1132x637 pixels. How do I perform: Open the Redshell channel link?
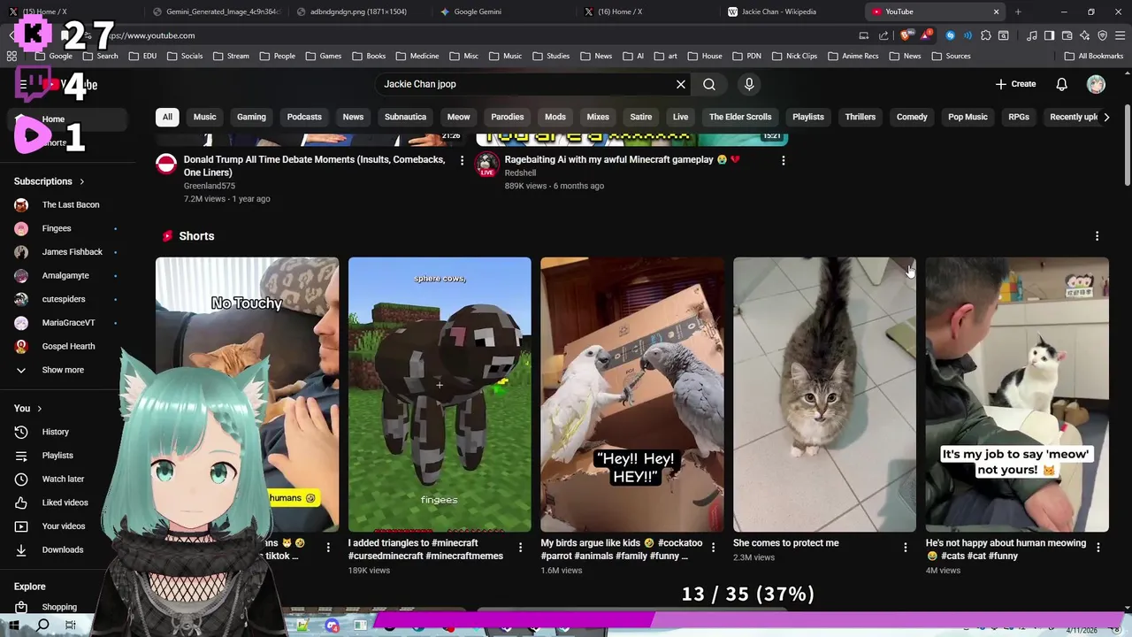coord(520,173)
